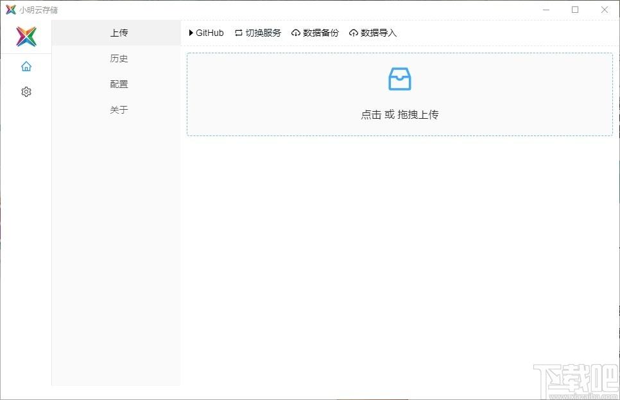The width and height of the screenshot is (620, 400).
Task: Click the 数据备份 data backup button
Action: (x=315, y=33)
